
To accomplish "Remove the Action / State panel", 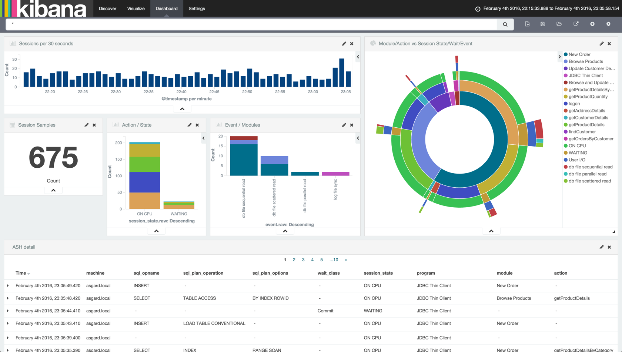I will [197, 125].
